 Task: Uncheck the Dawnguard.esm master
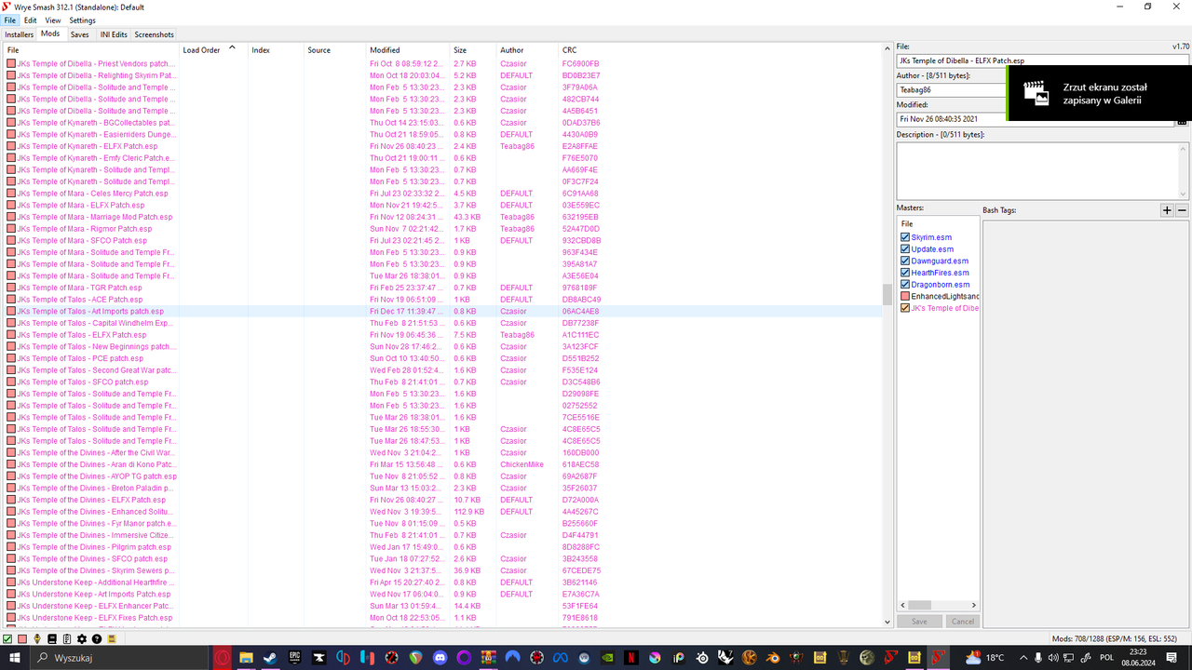[903, 261]
